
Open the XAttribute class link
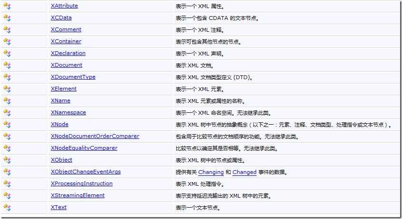64,6
